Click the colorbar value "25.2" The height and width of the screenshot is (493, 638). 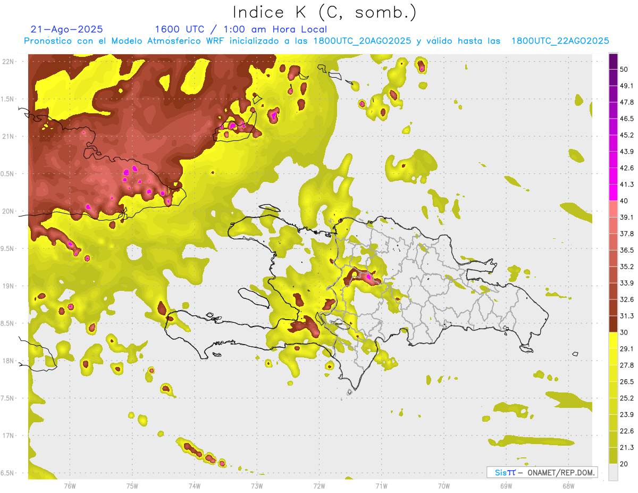pyautogui.click(x=627, y=398)
